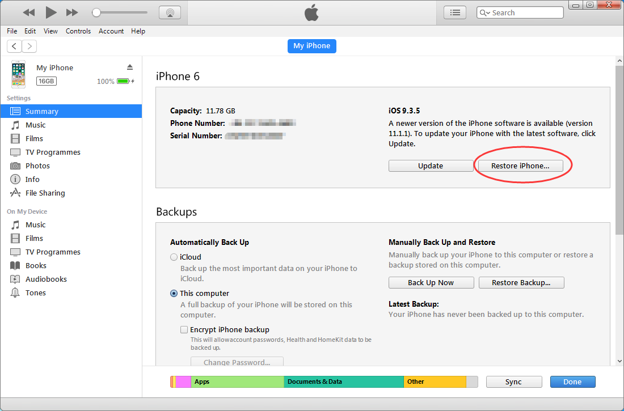The image size is (624, 411).
Task: Click the iPhone device thumbnail
Action: pyautogui.click(x=18, y=74)
